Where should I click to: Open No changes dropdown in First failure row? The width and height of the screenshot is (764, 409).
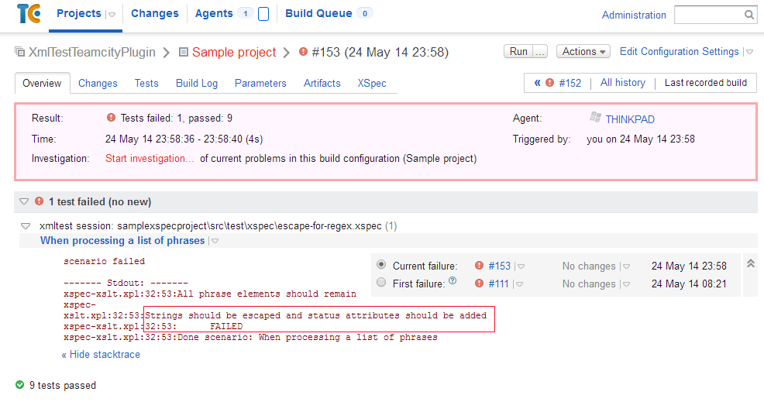coord(626,284)
